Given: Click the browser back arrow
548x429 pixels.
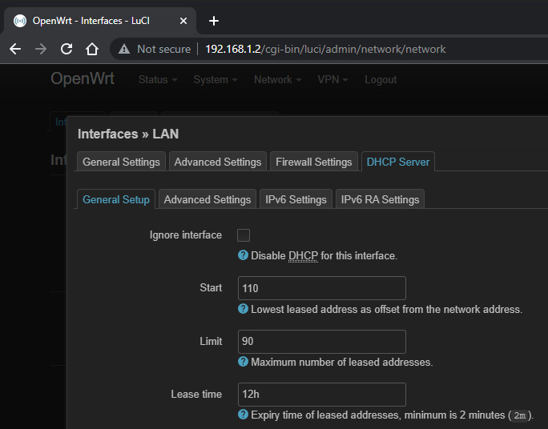Looking at the screenshot, I should pyautogui.click(x=15, y=49).
